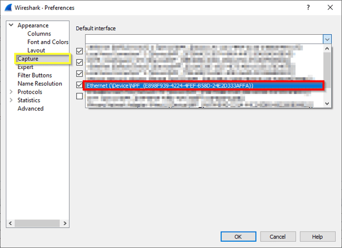342x248 pixels.
Task: Click right arrow of the tree's horizontal scrollbar
Action: point(66,222)
